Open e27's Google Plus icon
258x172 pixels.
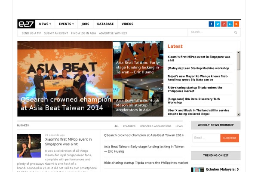[x=224, y=24]
